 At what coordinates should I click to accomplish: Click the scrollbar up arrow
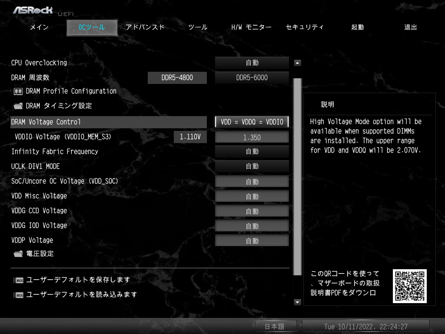coord(297,63)
